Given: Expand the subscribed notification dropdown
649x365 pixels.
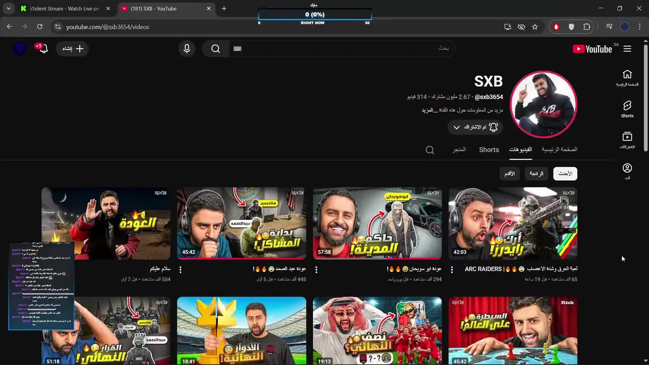Looking at the screenshot, I should point(456,127).
